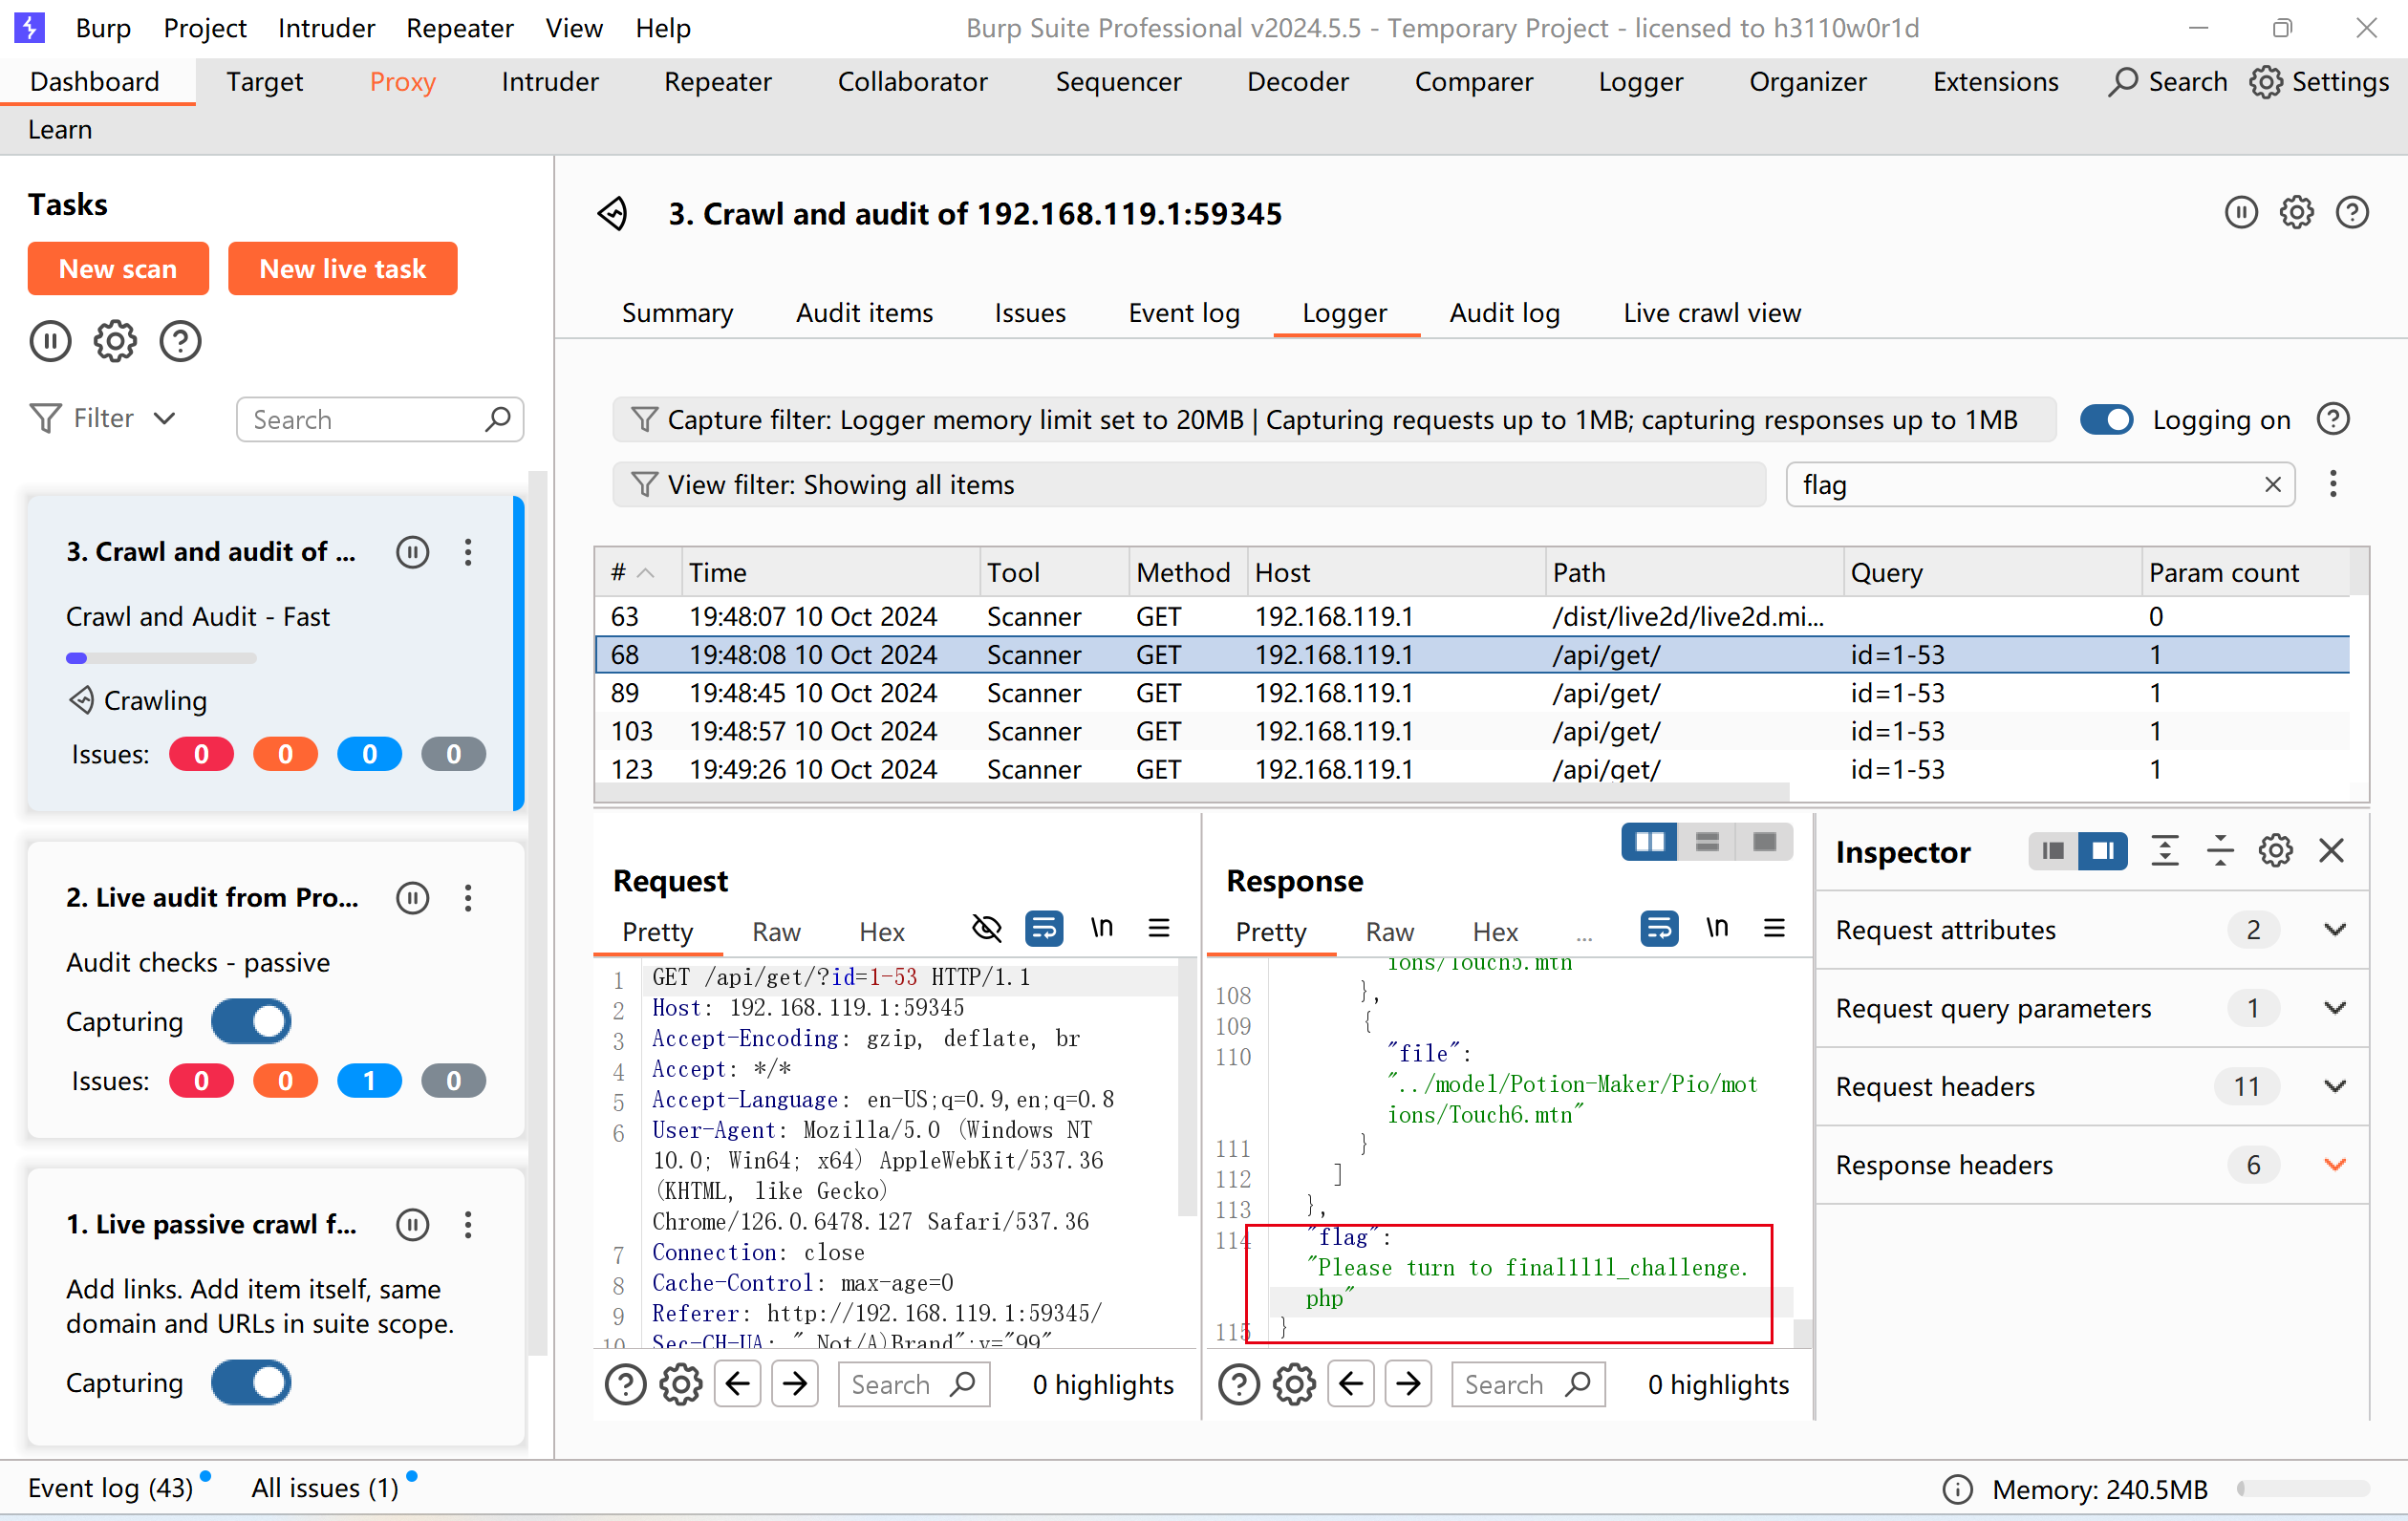Open the Tasks Filter dropdown

103,418
